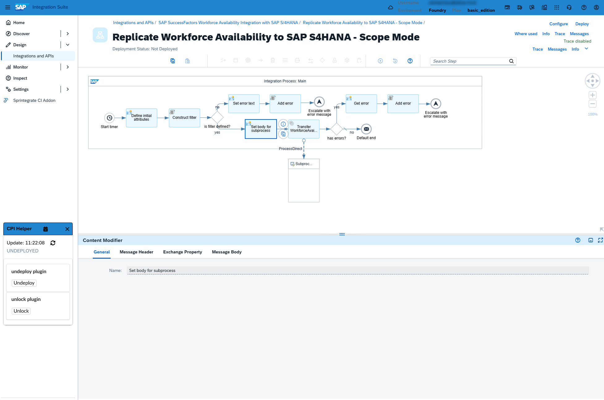Expand the dropdown arrow next to Info
The width and height of the screenshot is (604, 400).
click(586, 49)
